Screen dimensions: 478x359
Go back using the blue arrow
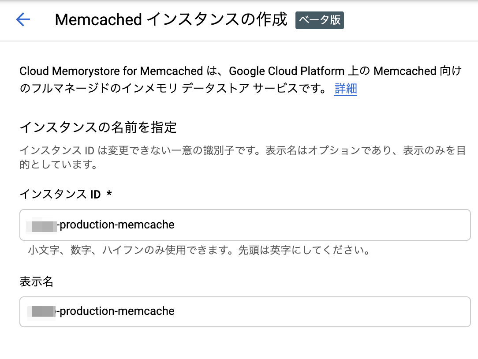[x=23, y=19]
